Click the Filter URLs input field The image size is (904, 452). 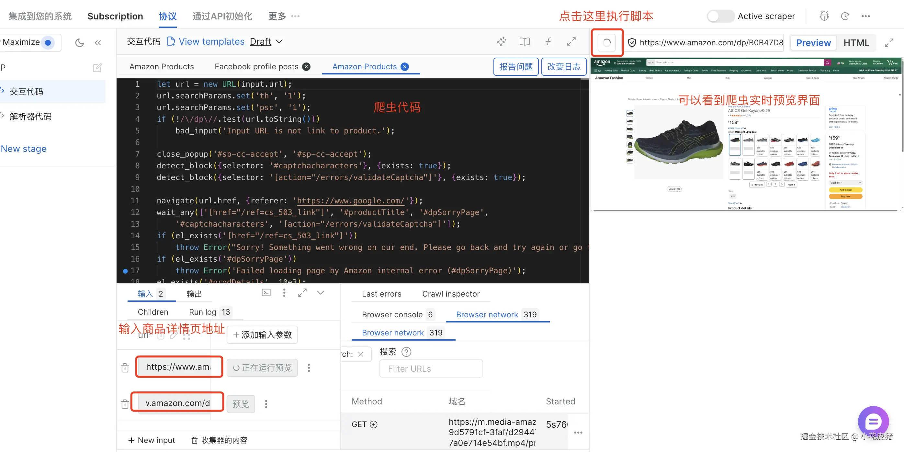pos(431,368)
